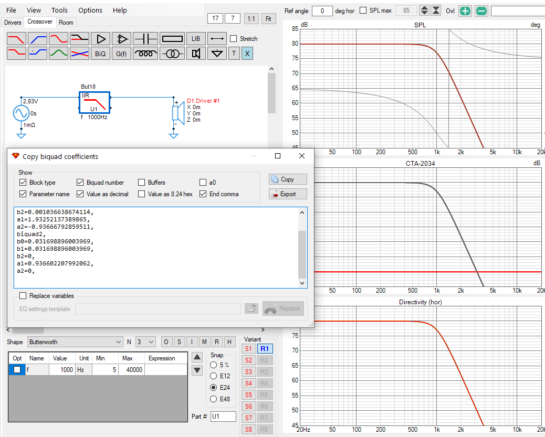The height and width of the screenshot is (437, 545).
Task: Open the LIB component library
Action: (196, 39)
